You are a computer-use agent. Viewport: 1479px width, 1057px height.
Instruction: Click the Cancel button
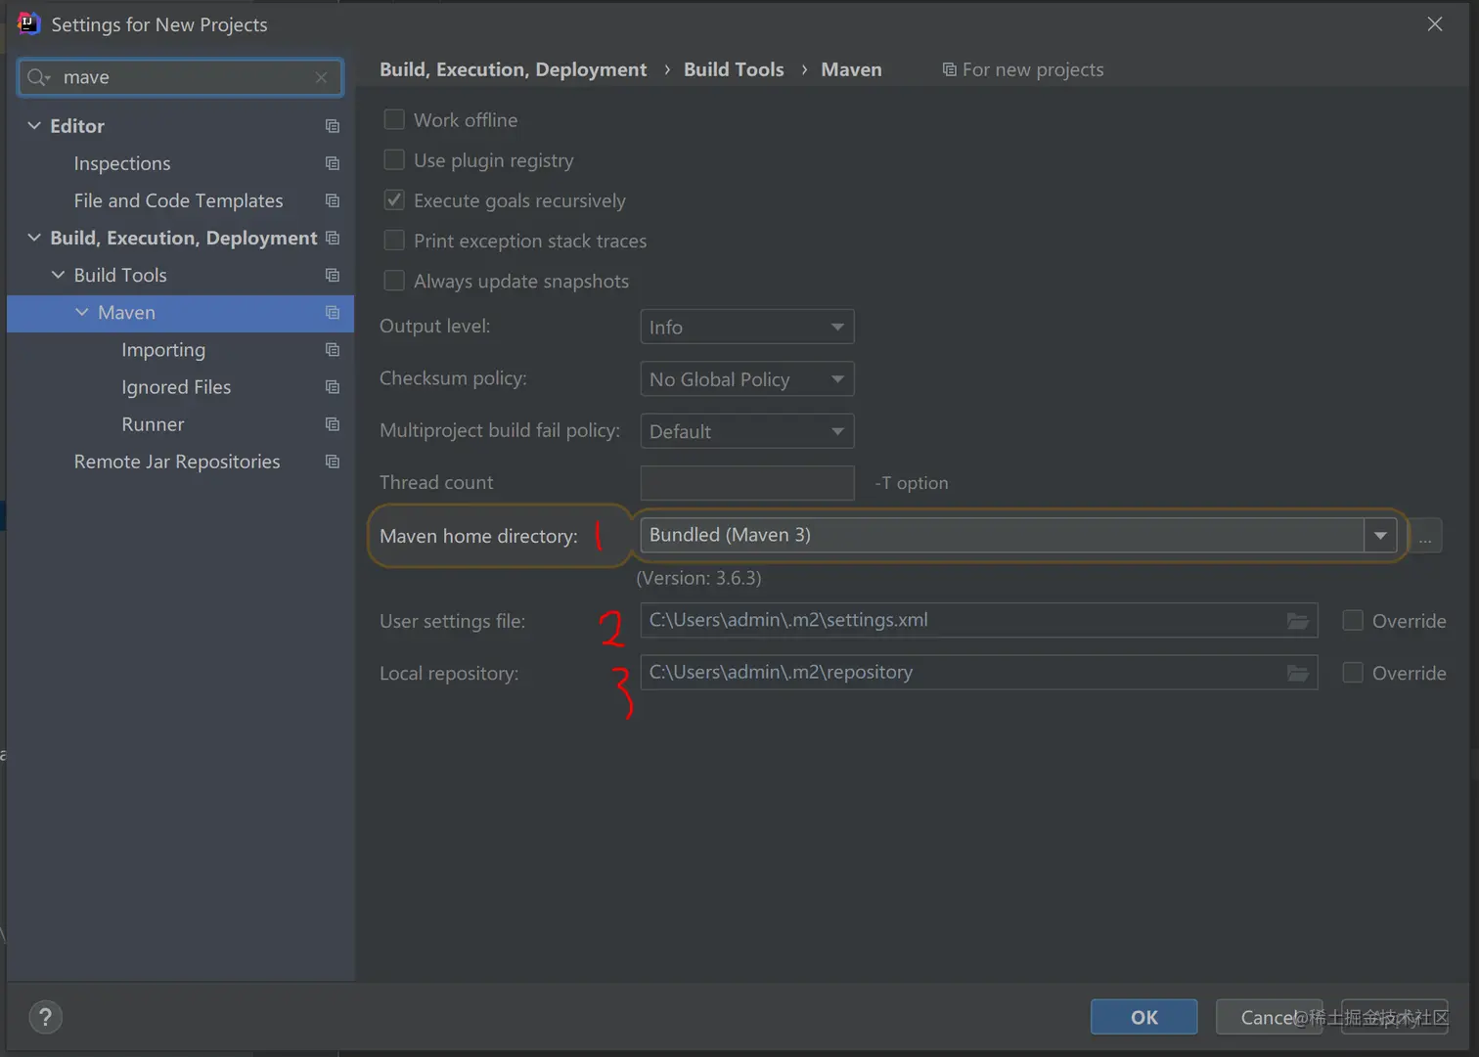[1269, 1017]
